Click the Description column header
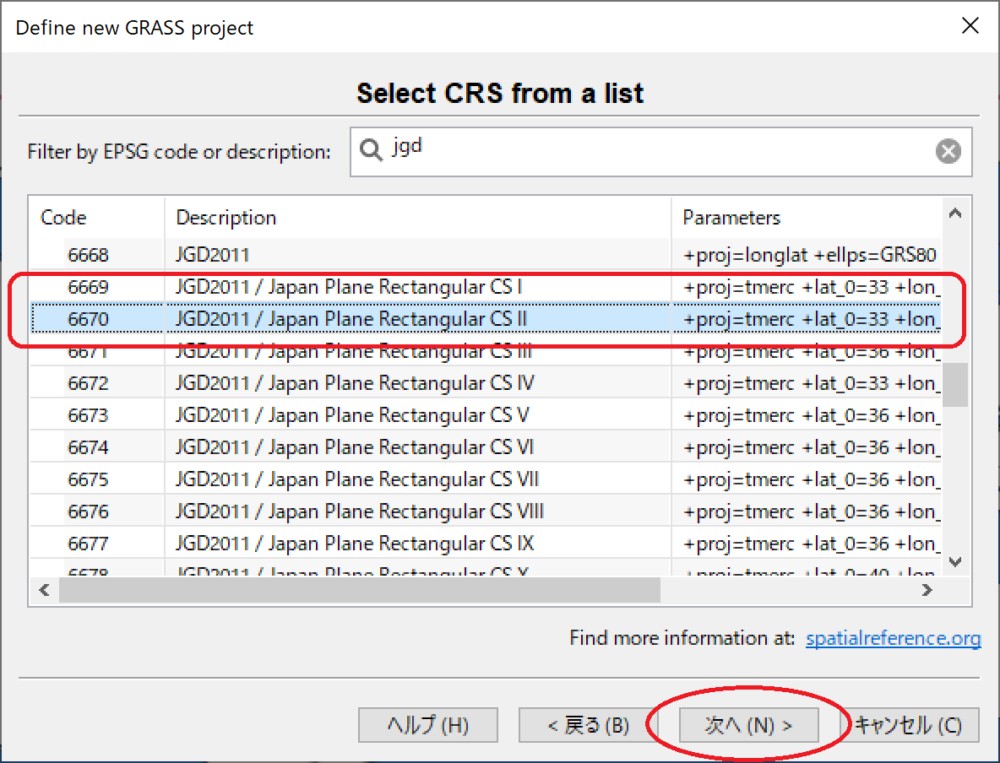The width and height of the screenshot is (1000, 763). [226, 217]
